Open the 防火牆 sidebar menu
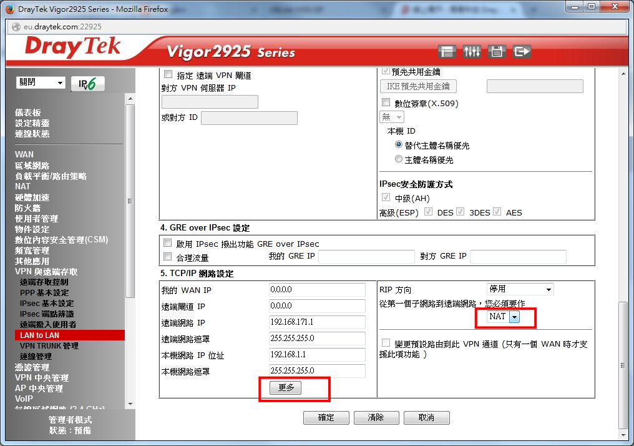Screen dimensions: 634x446 pos(27,208)
